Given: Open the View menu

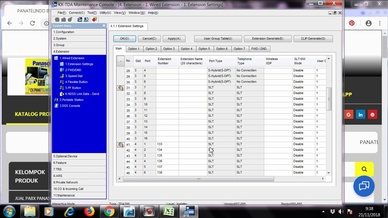Looking at the screenshot, I should pos(120,13).
